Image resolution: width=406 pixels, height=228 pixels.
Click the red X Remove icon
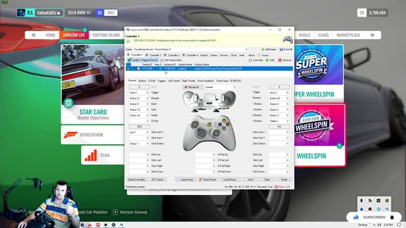pos(280,60)
